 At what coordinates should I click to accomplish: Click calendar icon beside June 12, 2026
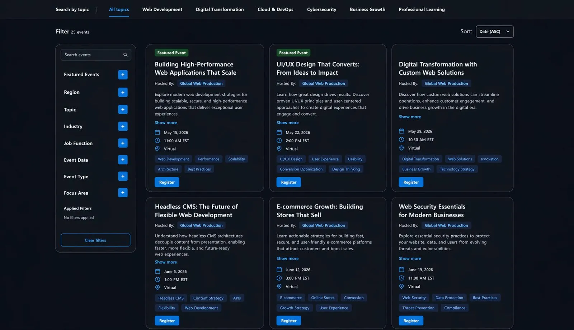point(279,270)
